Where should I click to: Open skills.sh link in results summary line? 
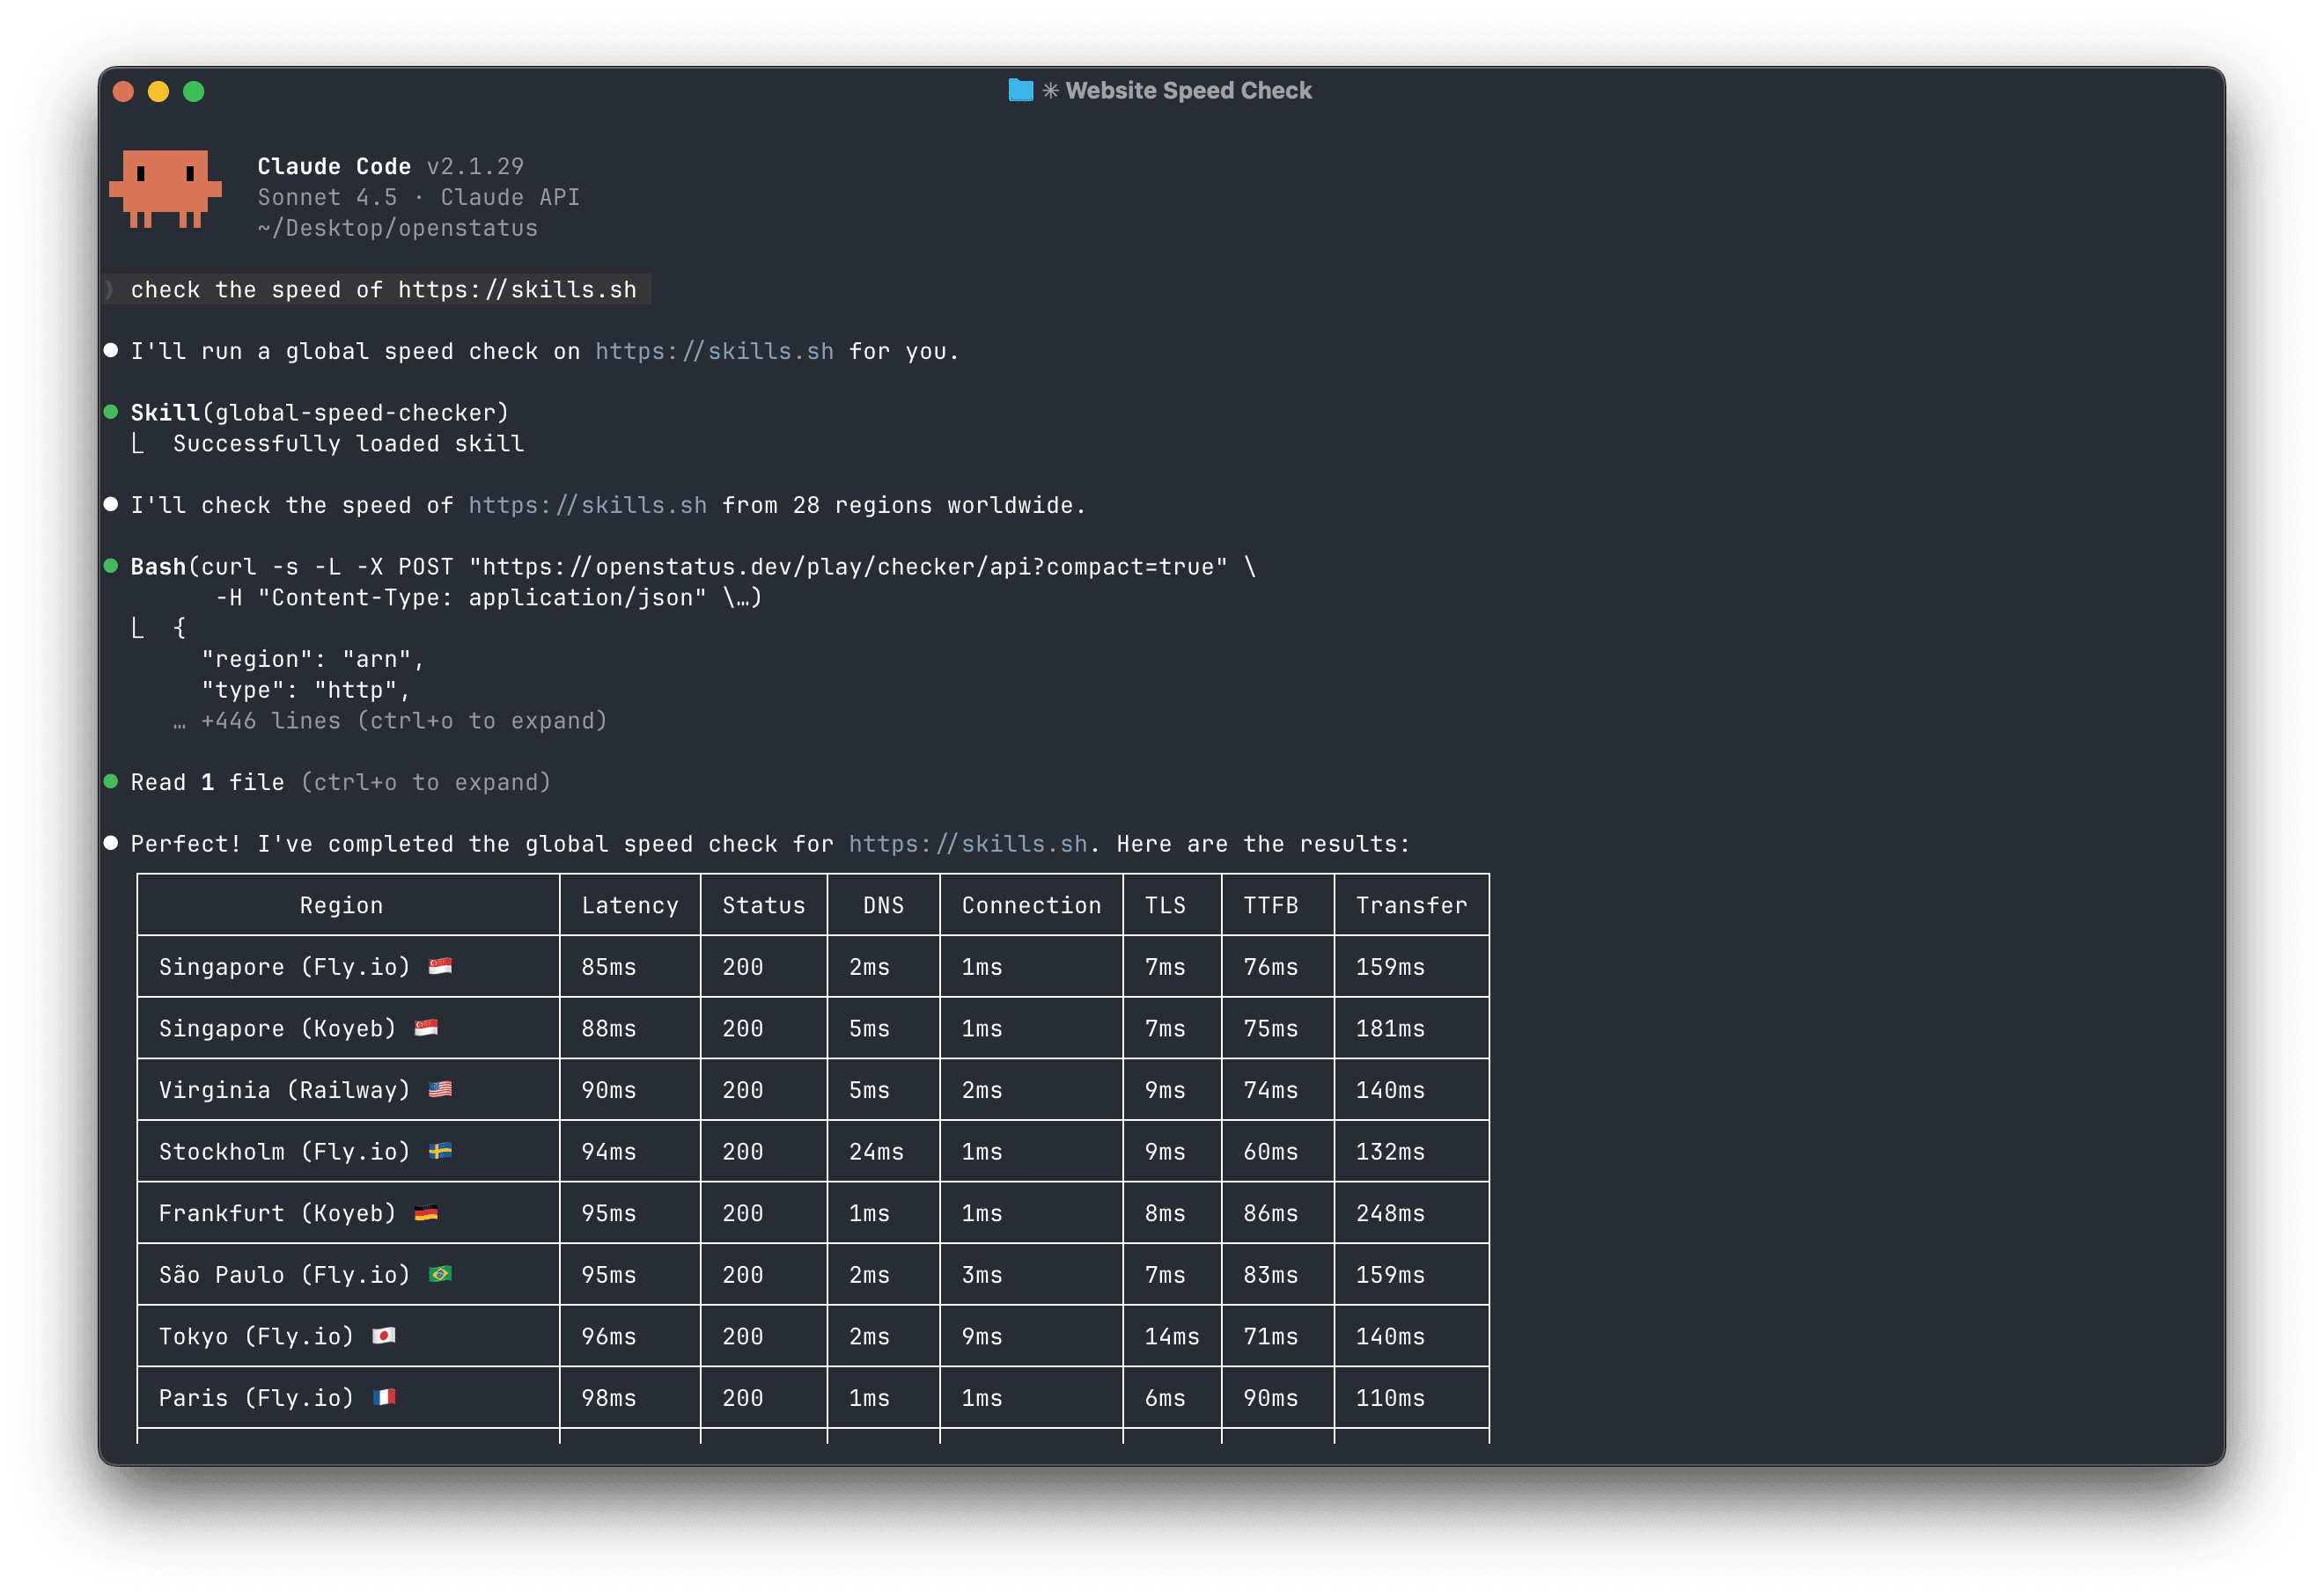[x=967, y=844]
